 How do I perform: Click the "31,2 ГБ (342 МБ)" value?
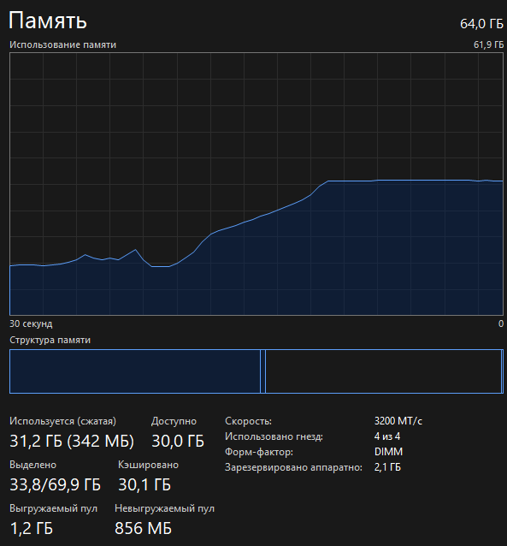click(72, 442)
